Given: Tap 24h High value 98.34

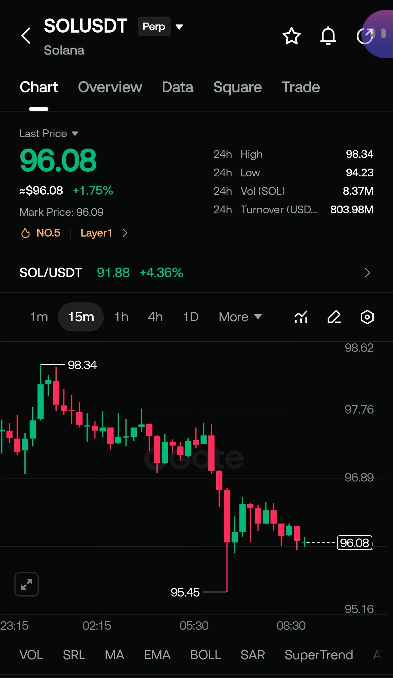Looking at the screenshot, I should pyautogui.click(x=360, y=154).
